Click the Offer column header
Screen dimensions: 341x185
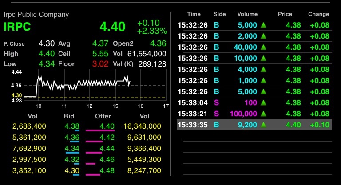tap(103, 116)
